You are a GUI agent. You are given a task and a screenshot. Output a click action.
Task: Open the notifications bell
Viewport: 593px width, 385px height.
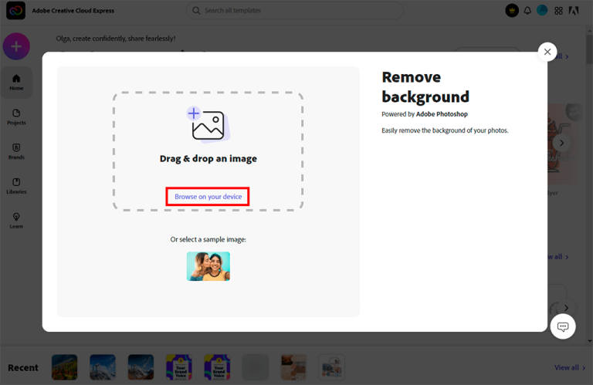coord(527,11)
